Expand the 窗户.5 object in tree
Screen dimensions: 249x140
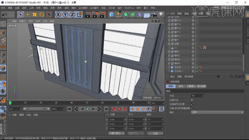coord(169,20)
